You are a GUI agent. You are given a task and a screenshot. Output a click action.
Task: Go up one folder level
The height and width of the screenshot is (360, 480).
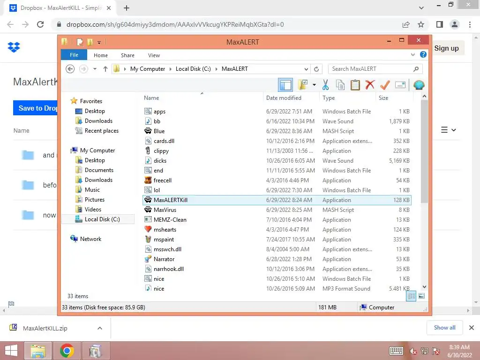pyautogui.click(x=105, y=69)
